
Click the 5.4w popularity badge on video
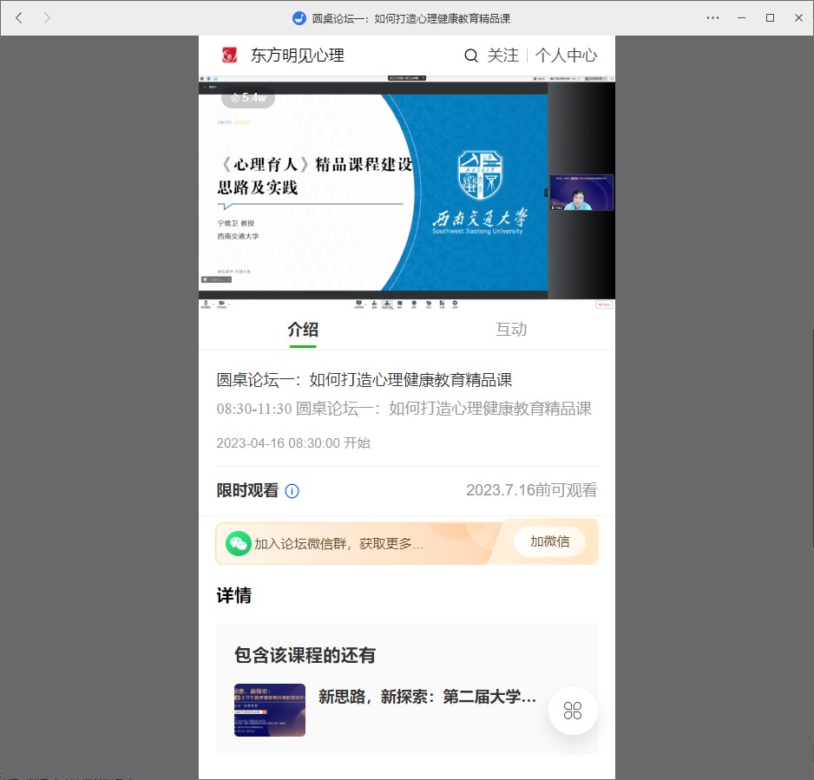[248, 98]
